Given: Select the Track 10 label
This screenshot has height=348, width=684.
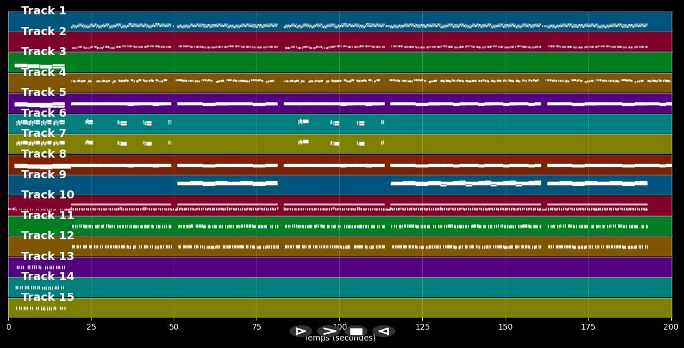Looking at the screenshot, I should [x=47, y=195].
